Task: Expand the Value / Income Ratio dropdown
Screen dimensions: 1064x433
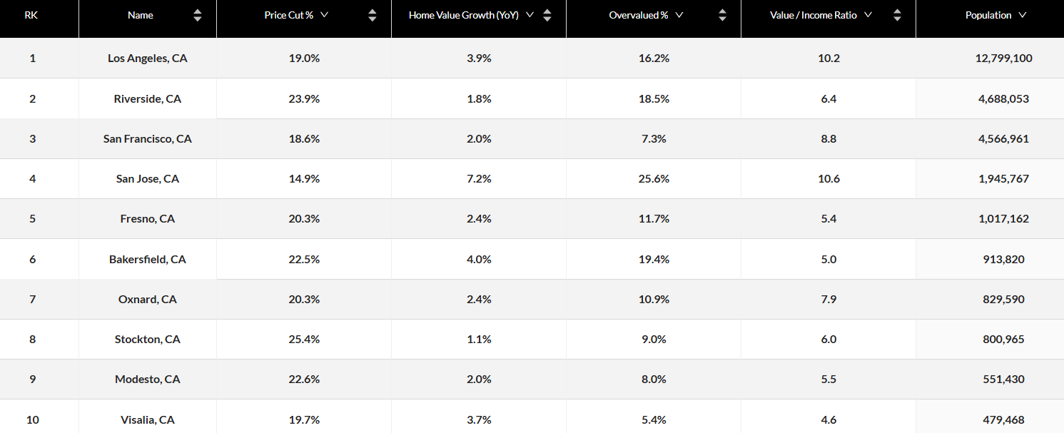Action: (867, 14)
